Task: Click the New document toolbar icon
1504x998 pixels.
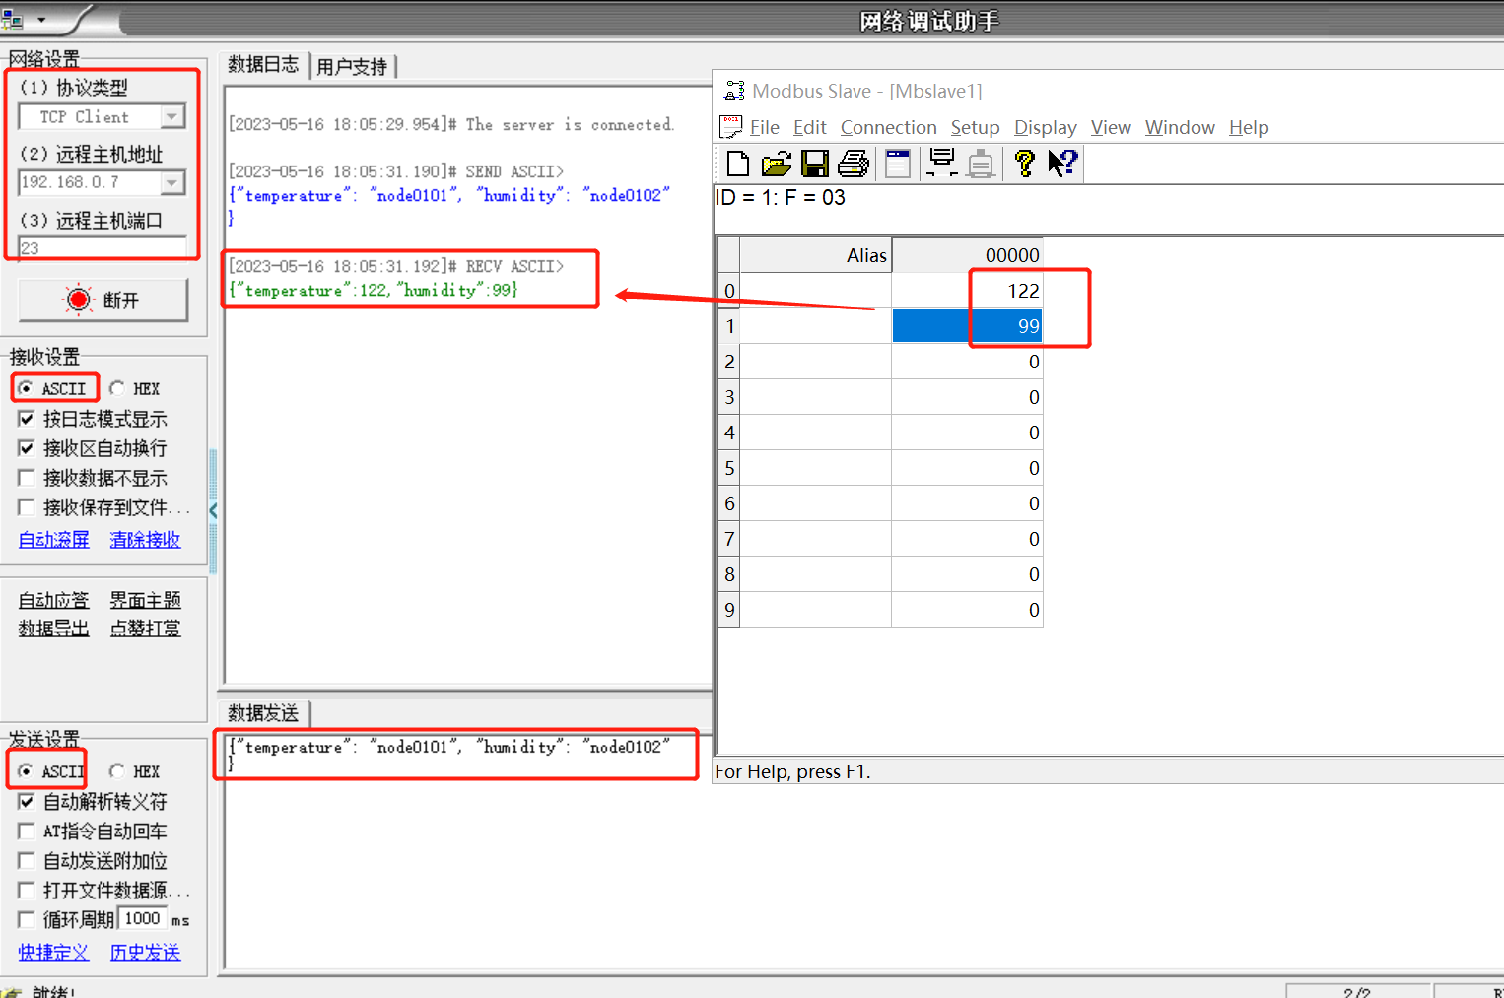Action: tap(737, 164)
